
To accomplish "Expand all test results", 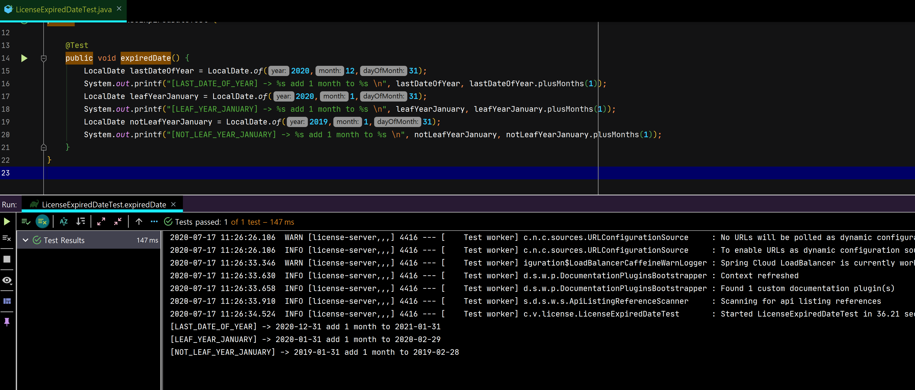I will pyautogui.click(x=101, y=222).
